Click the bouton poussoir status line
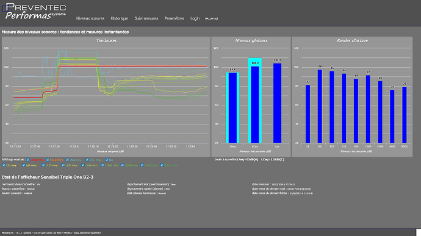Viewport: 421px width, 236px height. coord(17,193)
